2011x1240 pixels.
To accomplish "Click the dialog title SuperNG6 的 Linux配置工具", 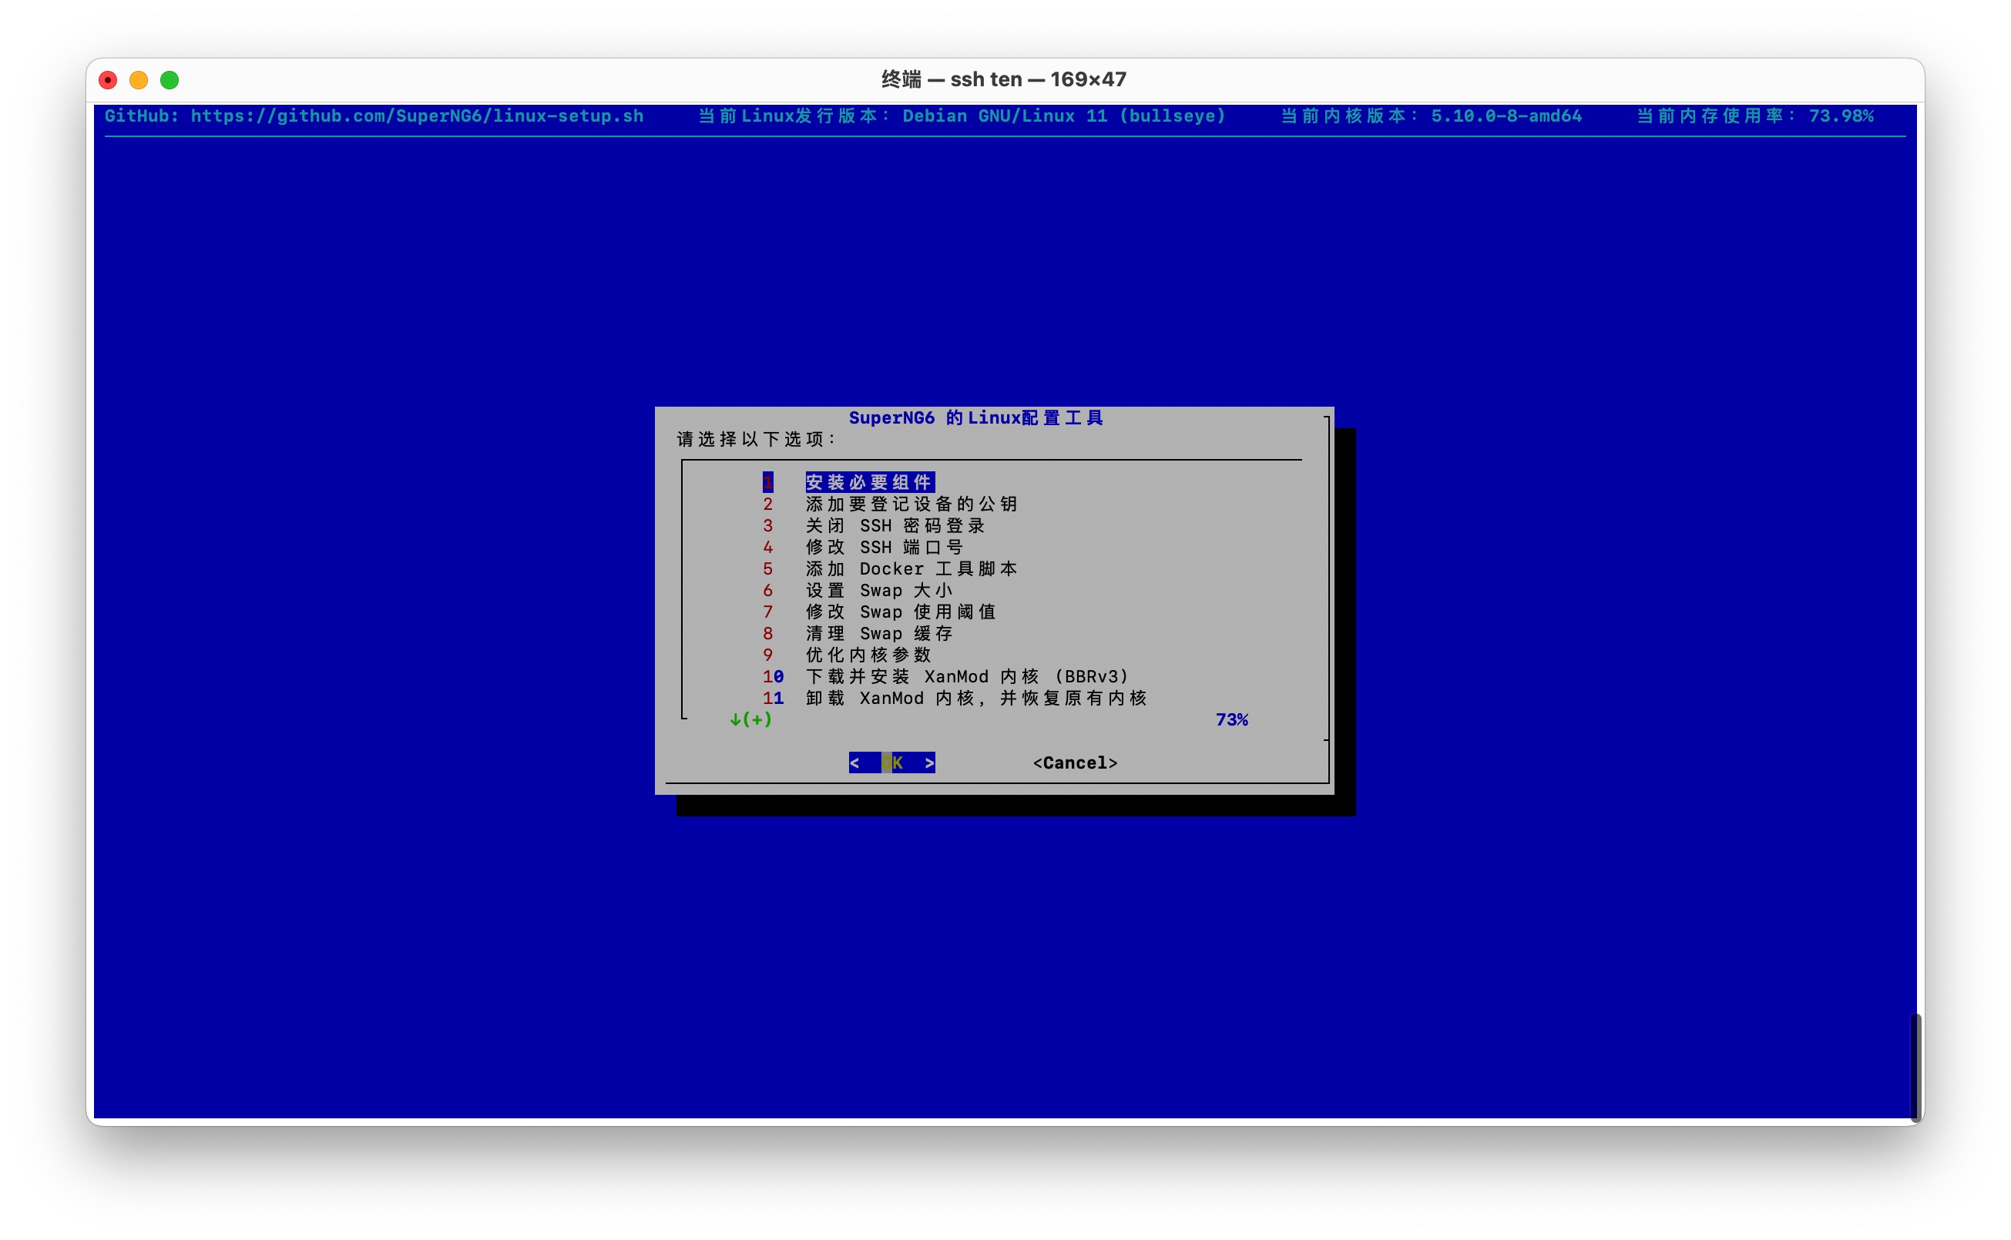I will [975, 417].
